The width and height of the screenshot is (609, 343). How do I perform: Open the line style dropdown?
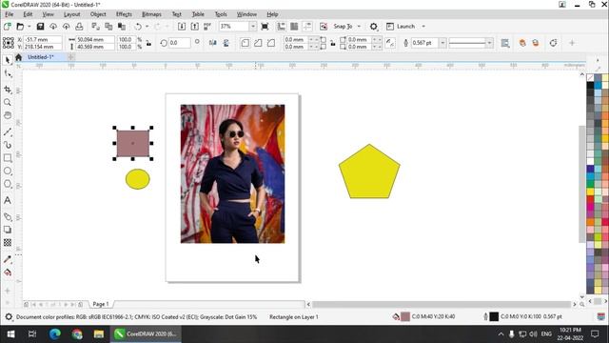pos(489,43)
